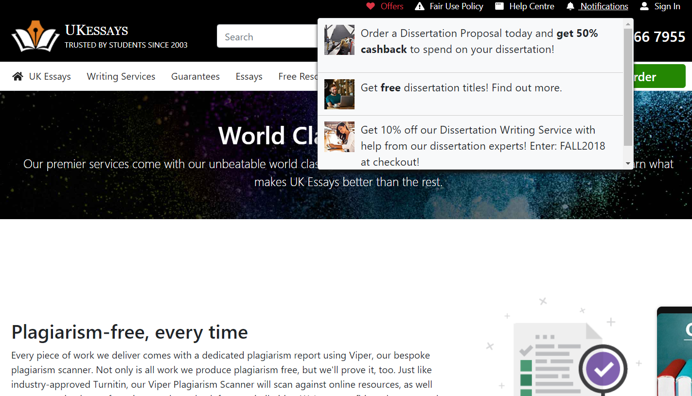
Task: Focus the Search input field
Action: (267, 36)
